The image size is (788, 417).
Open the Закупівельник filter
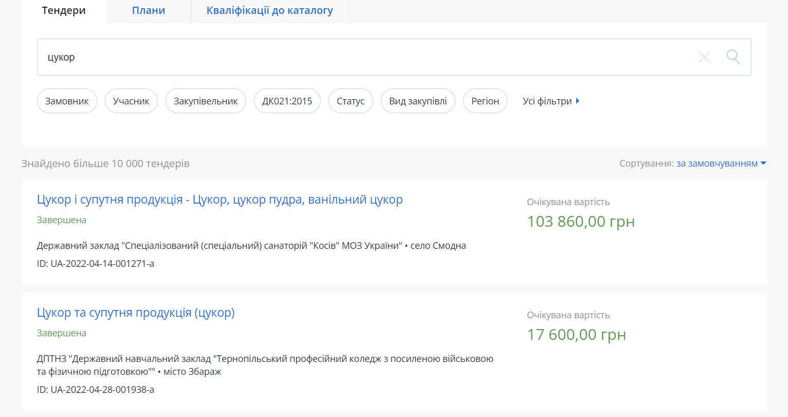coord(206,101)
